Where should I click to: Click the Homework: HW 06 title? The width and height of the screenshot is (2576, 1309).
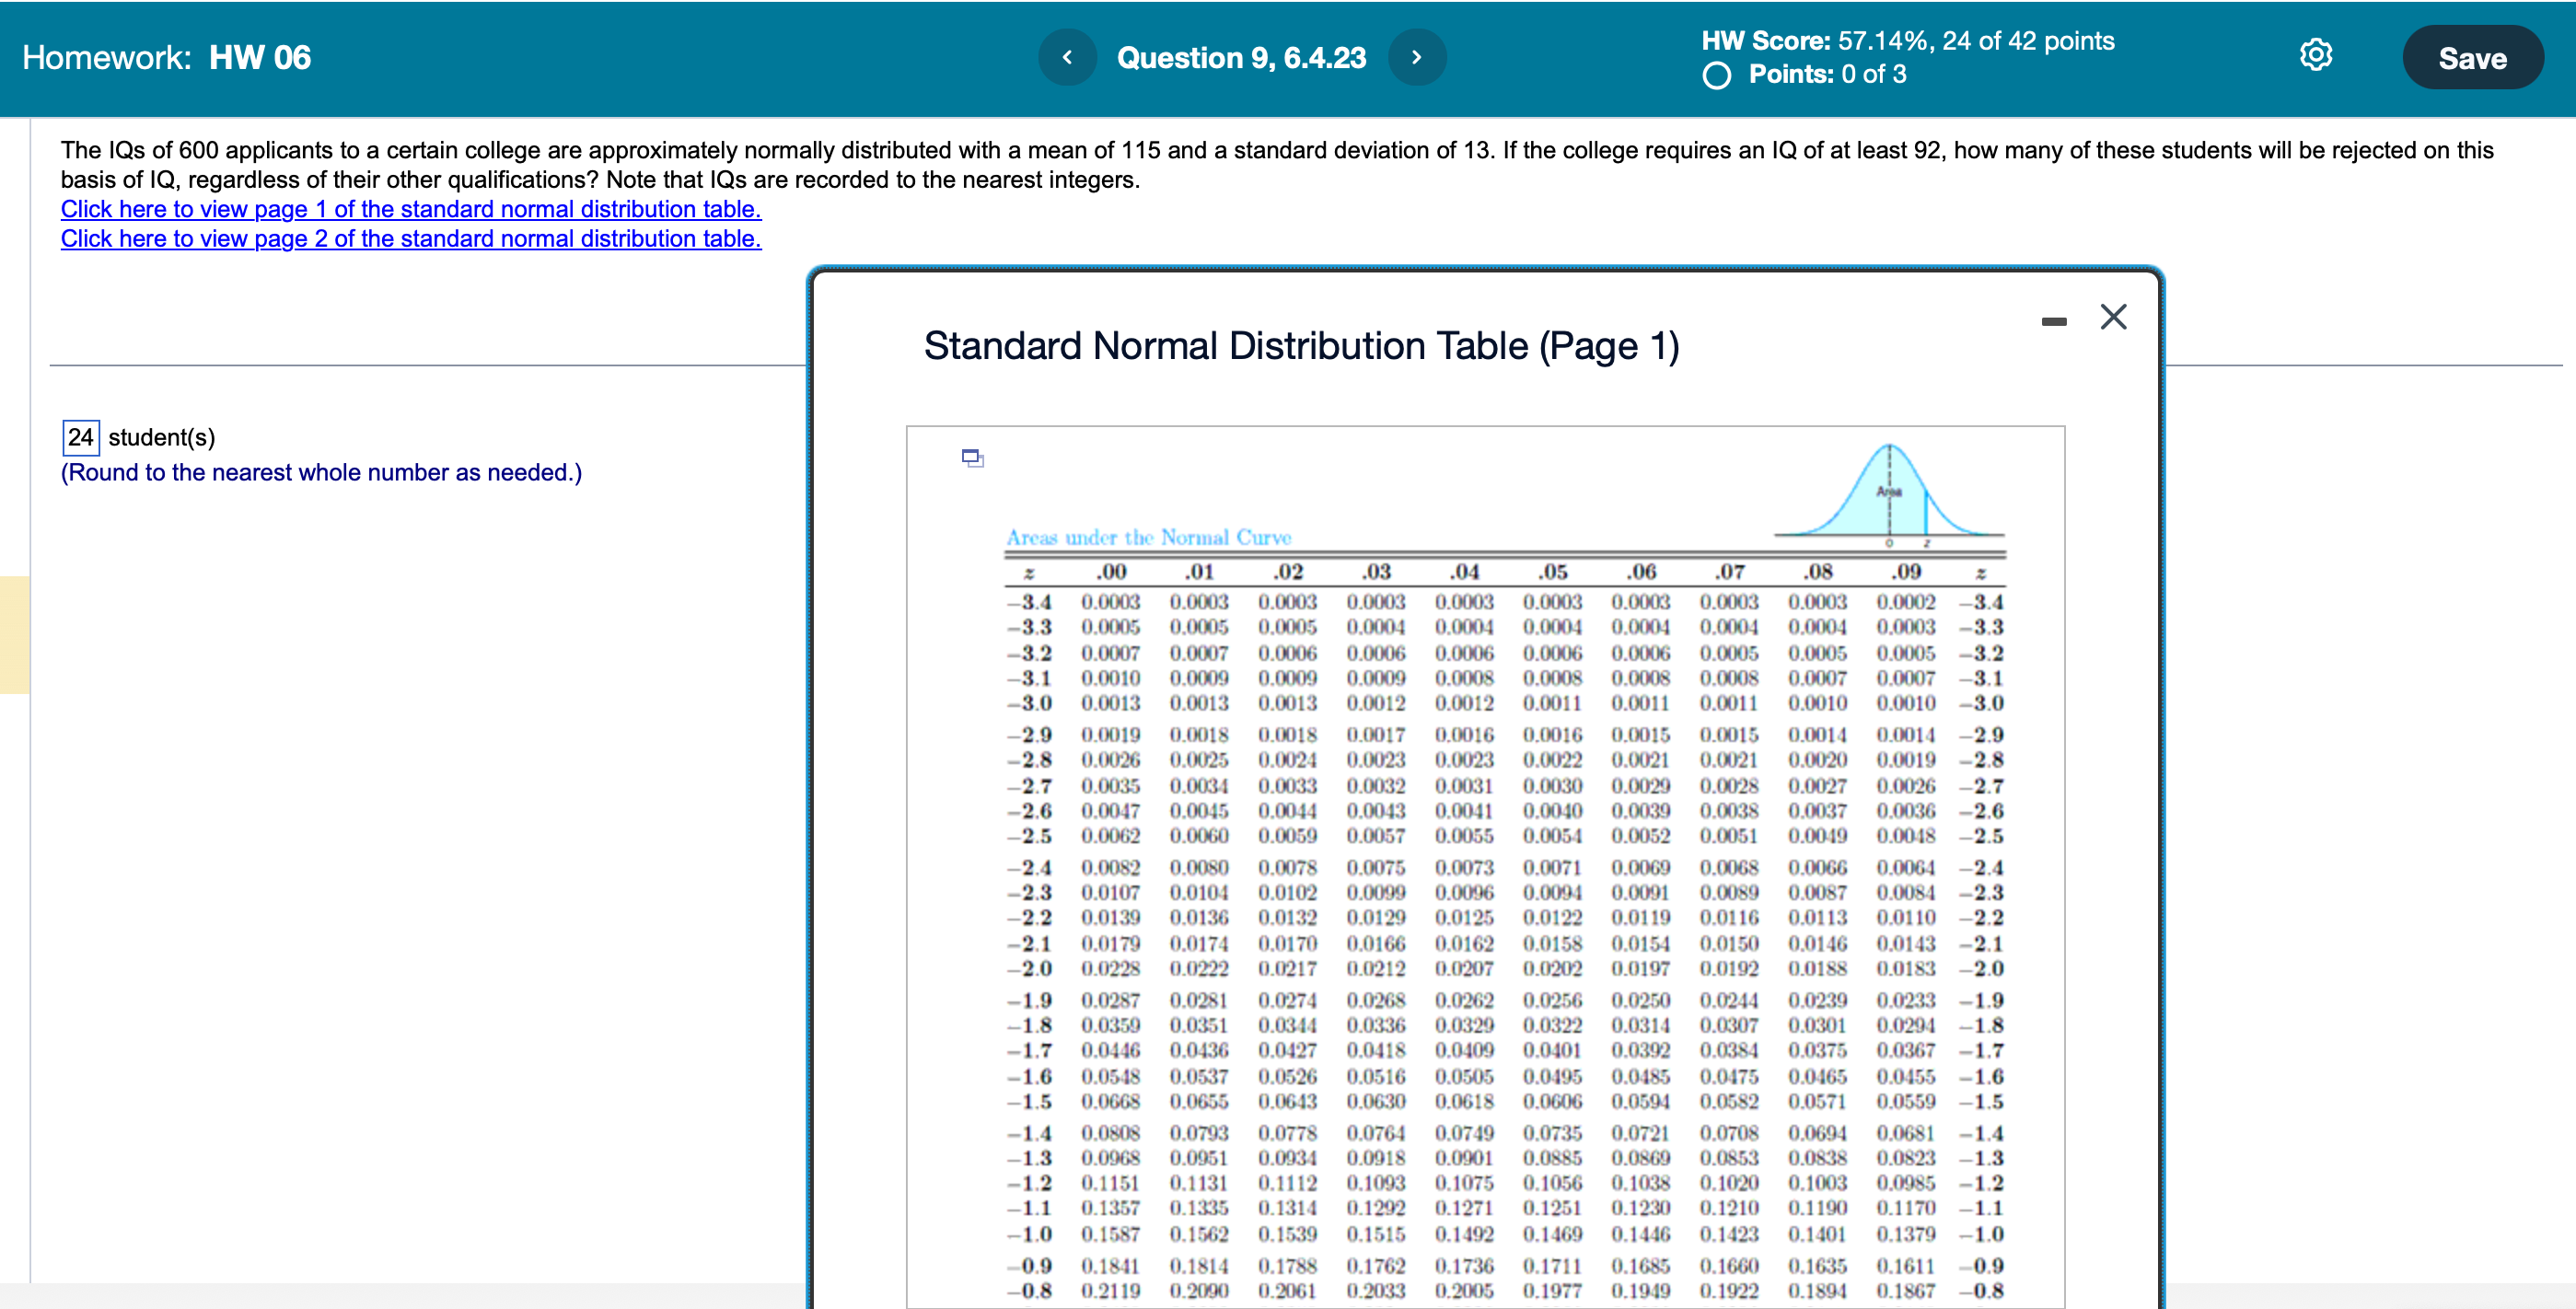click(x=166, y=58)
